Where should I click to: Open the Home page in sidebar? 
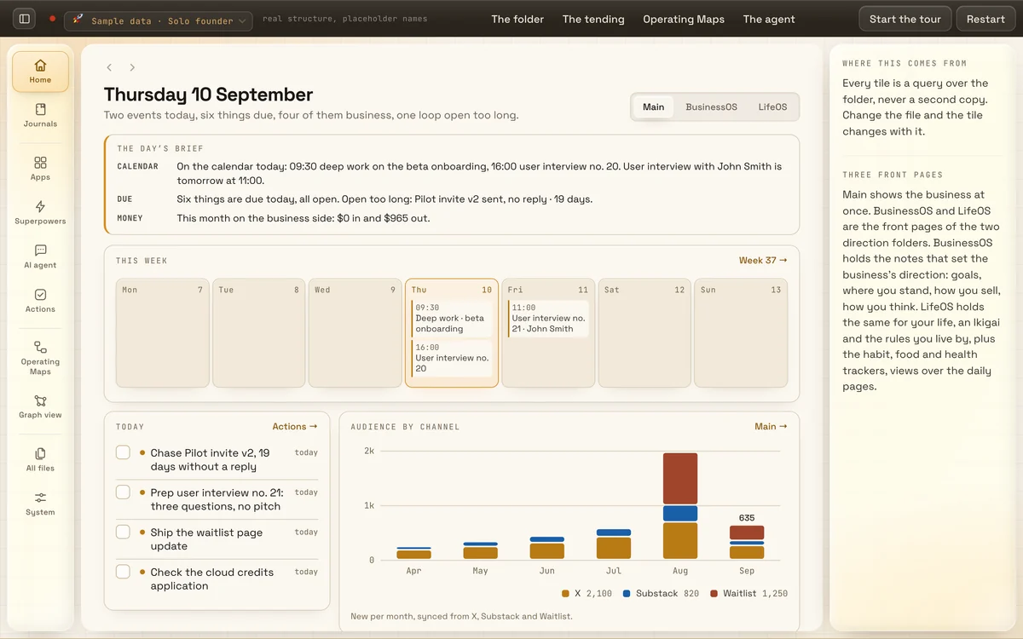point(40,72)
